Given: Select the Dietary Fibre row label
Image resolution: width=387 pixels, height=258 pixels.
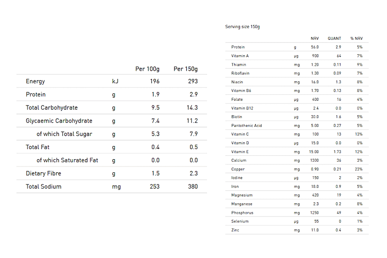Looking at the screenshot, I should point(44,173).
